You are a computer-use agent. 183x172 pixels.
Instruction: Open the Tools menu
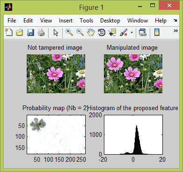point(86,21)
